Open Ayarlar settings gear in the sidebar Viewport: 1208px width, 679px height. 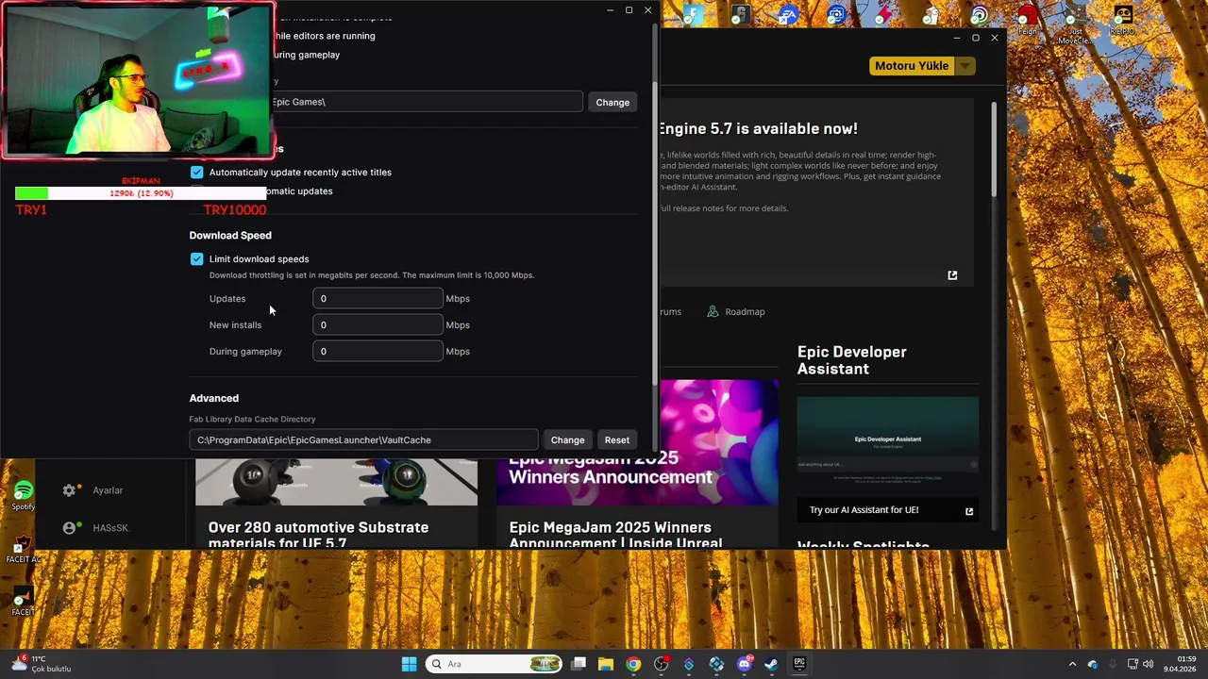[69, 490]
